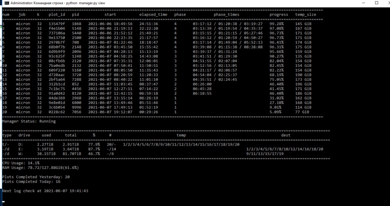Click total value 81.70TiB
390x206 pixels.
pyautogui.click(x=72, y=154)
